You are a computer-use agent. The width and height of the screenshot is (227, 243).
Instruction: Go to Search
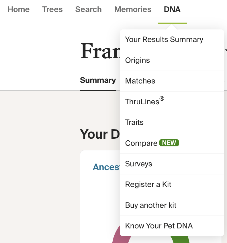click(88, 9)
